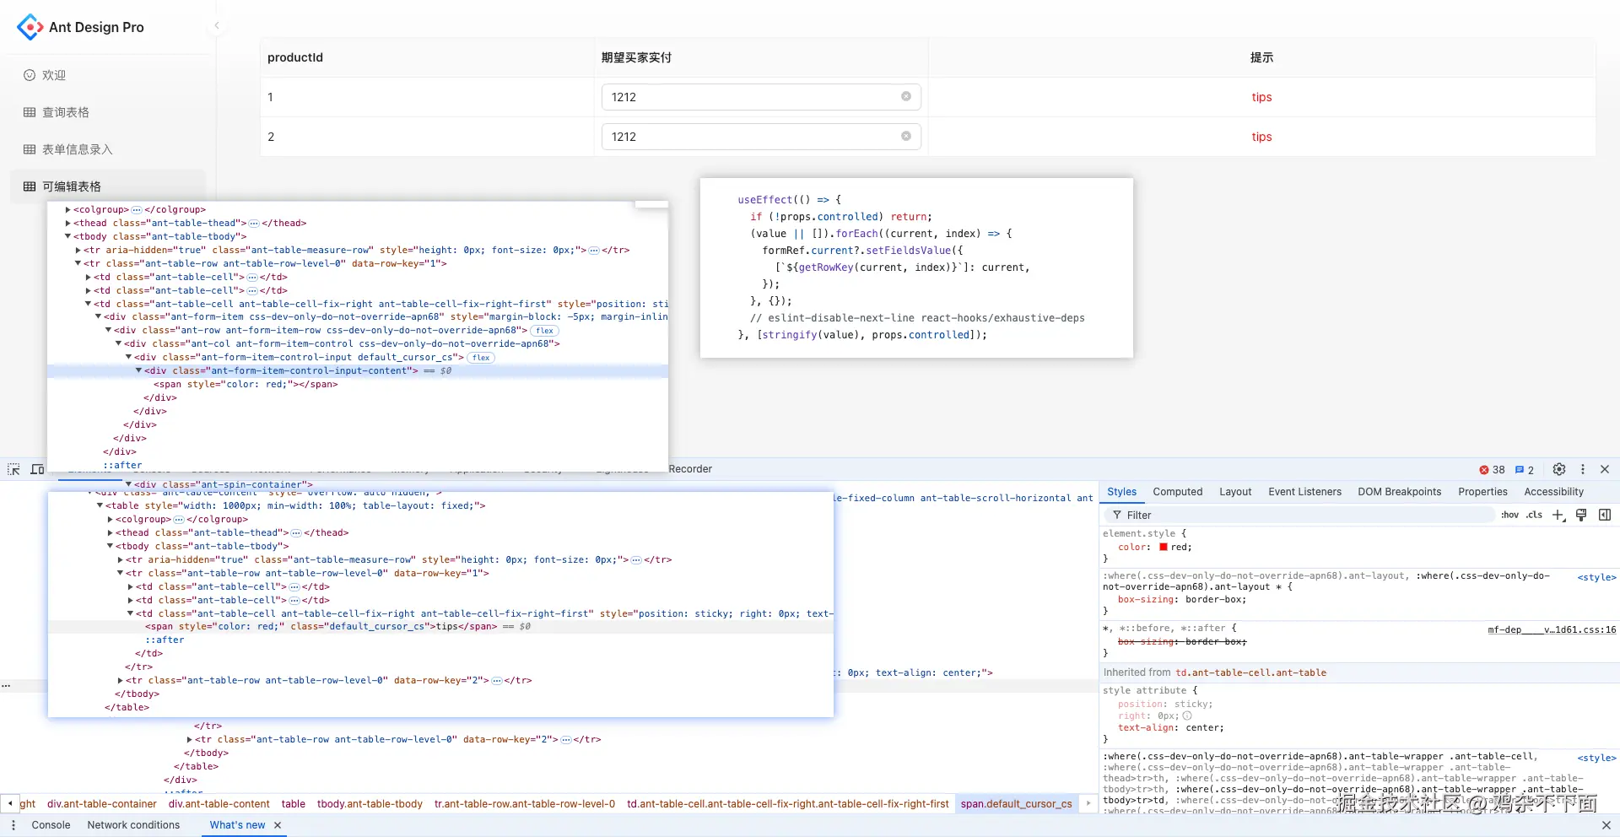Close the DevTools panel
The image size is (1620, 837).
pos(1605,469)
